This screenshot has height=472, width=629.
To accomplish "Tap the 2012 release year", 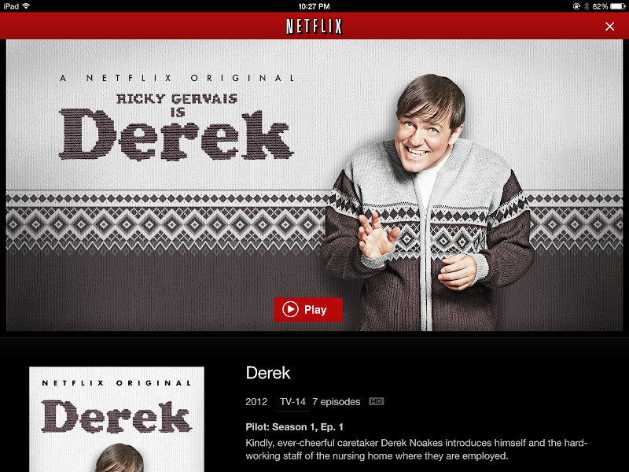I will point(256,402).
